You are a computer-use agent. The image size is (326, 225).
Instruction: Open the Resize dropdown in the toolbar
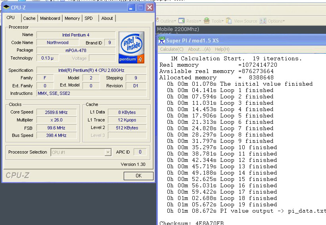coord(194,21)
